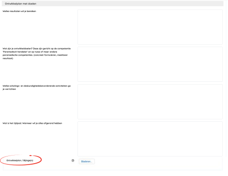Click the 'Ontwikkelplan met doelen' section header
The width and height of the screenshot is (228, 176).
tap(113, 4)
